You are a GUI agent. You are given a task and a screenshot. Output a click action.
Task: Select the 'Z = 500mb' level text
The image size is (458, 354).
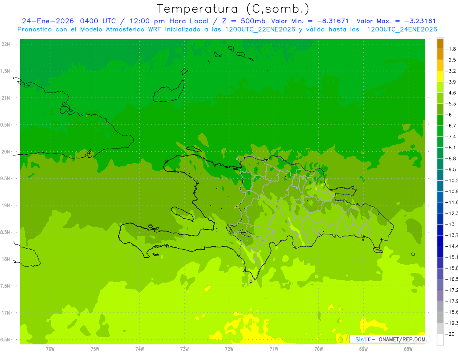[244, 21]
